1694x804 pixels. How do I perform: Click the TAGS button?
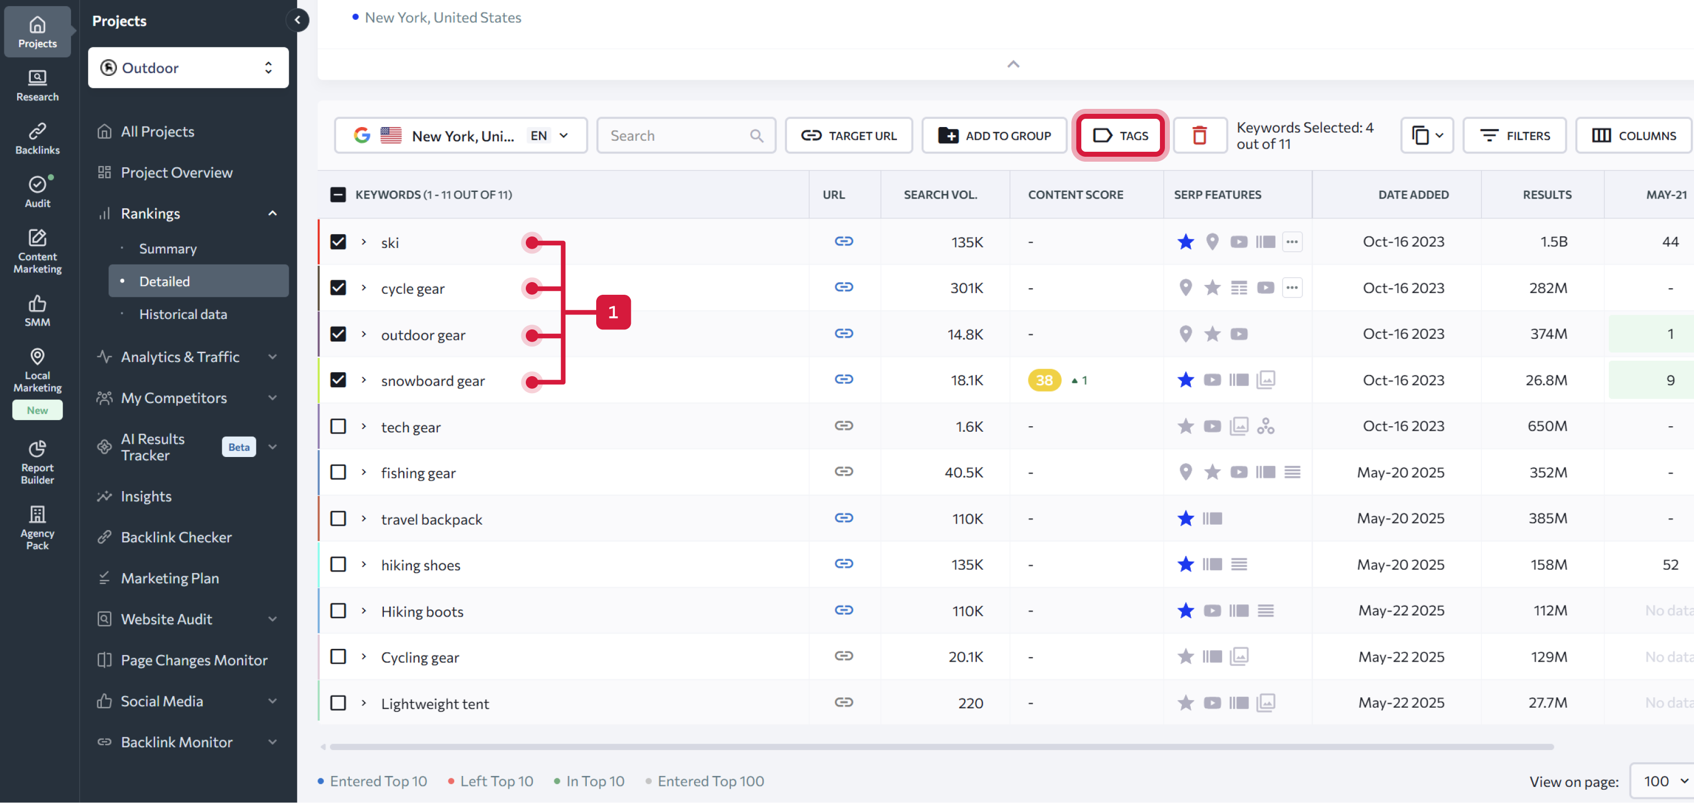[1120, 135]
